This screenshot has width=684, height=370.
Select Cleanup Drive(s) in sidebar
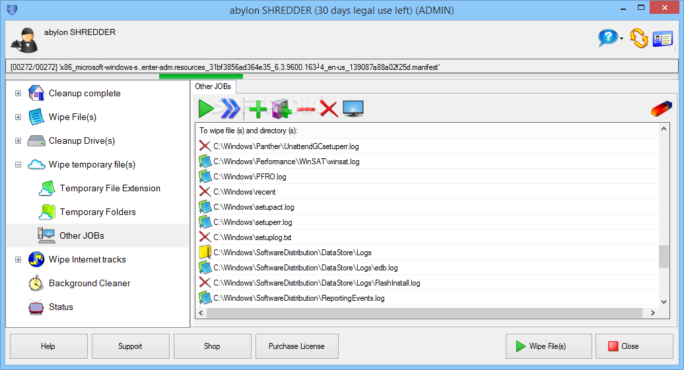pyautogui.click(x=82, y=140)
